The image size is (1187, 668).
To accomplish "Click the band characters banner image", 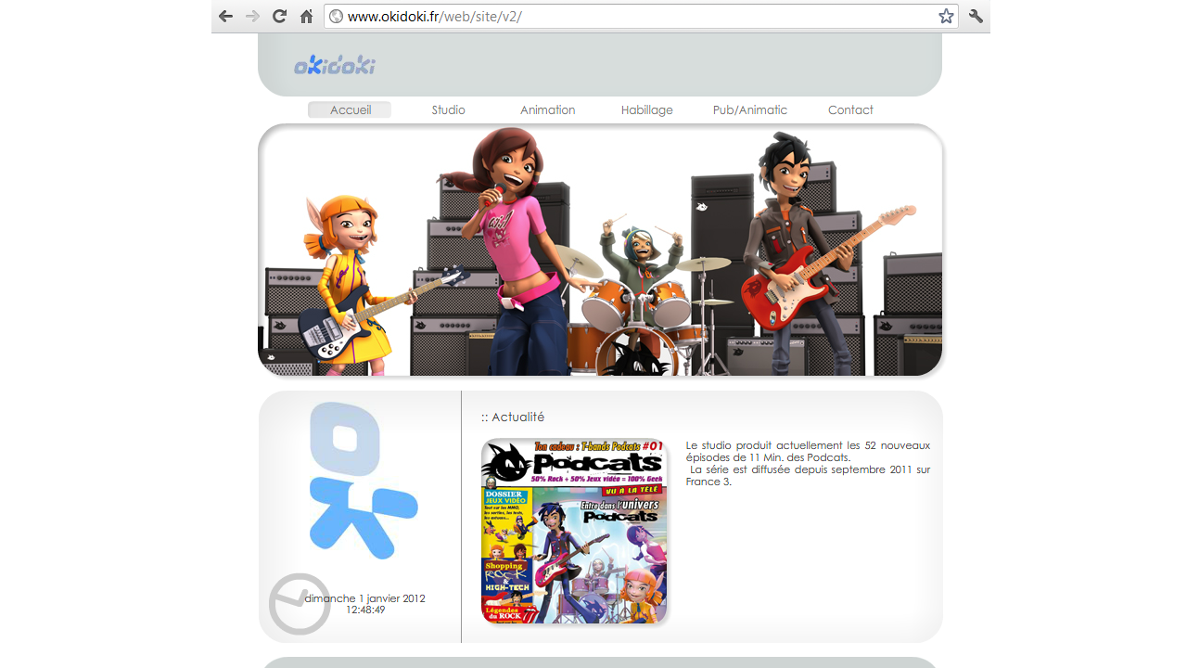I will 600,250.
